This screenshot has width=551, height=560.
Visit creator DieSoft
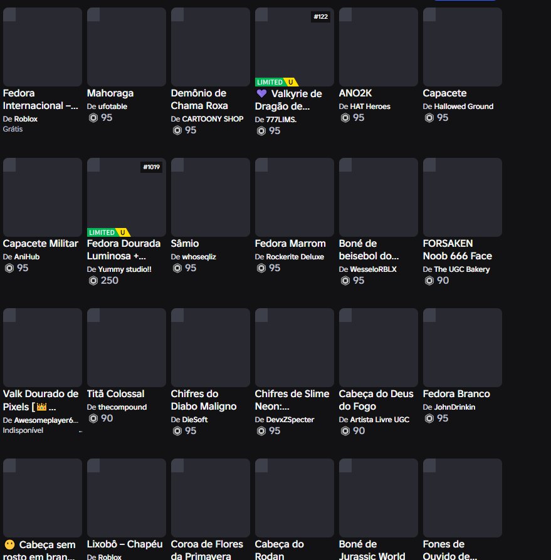click(195, 420)
